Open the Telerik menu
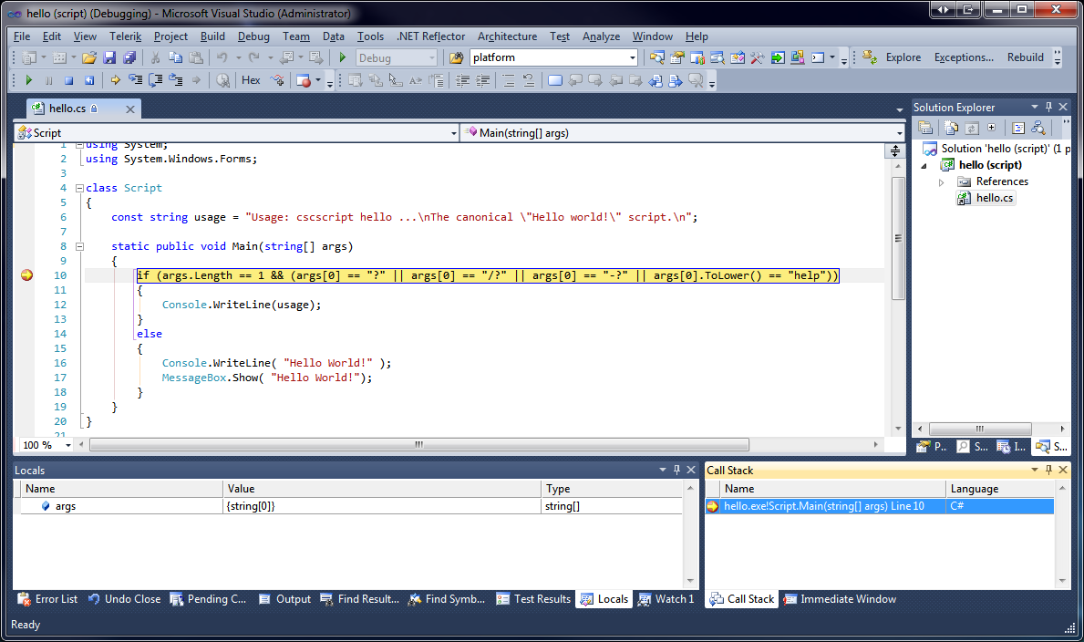The height and width of the screenshot is (642, 1084). [x=125, y=36]
